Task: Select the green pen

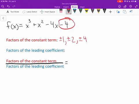Action: 81,11
